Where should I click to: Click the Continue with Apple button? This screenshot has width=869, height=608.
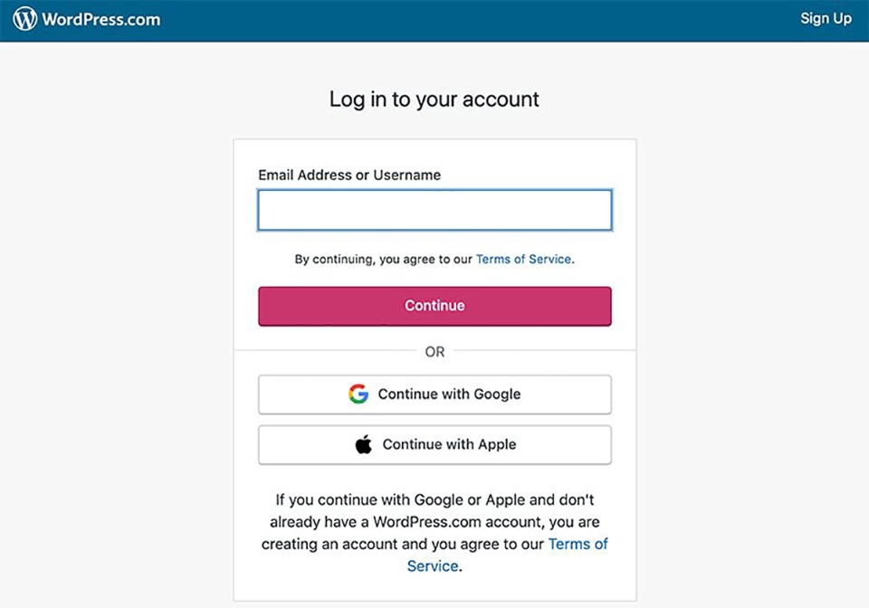click(434, 444)
